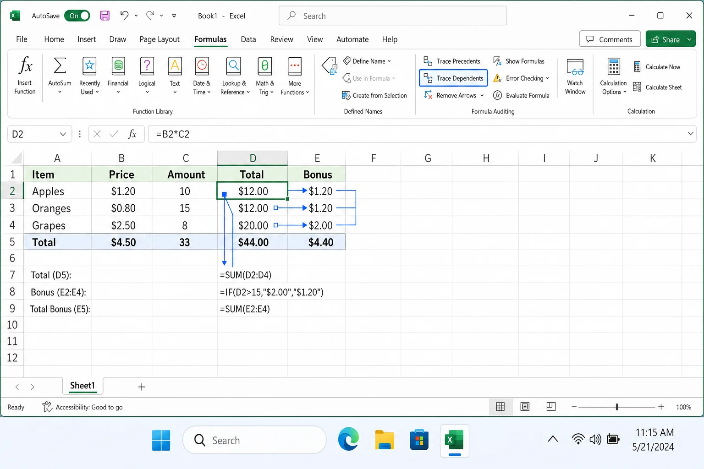Image resolution: width=704 pixels, height=469 pixels.
Task: Click zoom in plus button
Action: [x=661, y=407]
